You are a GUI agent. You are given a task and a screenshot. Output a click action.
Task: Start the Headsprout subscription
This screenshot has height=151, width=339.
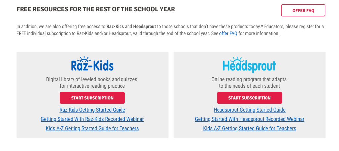249,98
